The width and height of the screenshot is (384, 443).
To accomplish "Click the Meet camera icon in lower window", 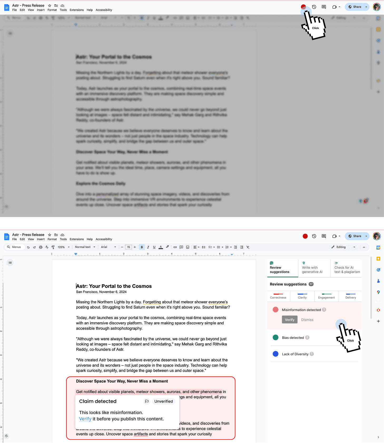I will point(334,236).
